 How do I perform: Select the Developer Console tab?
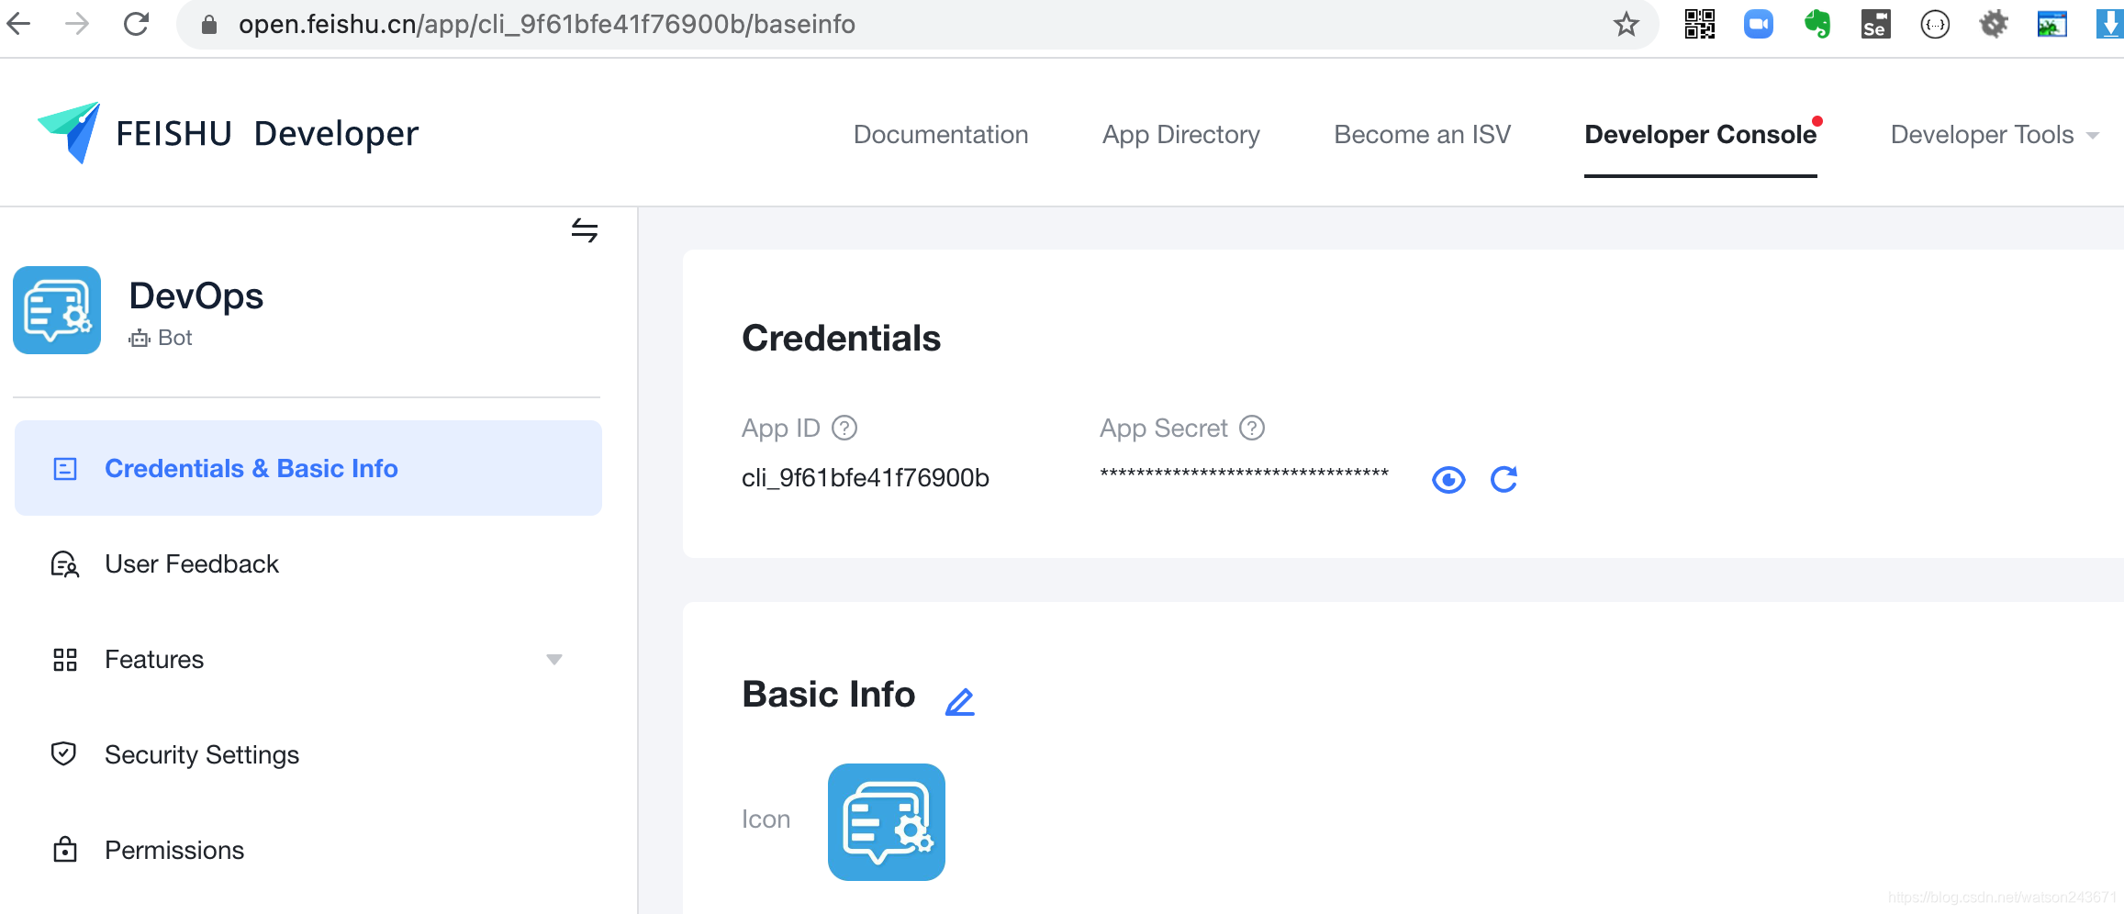pyautogui.click(x=1701, y=135)
